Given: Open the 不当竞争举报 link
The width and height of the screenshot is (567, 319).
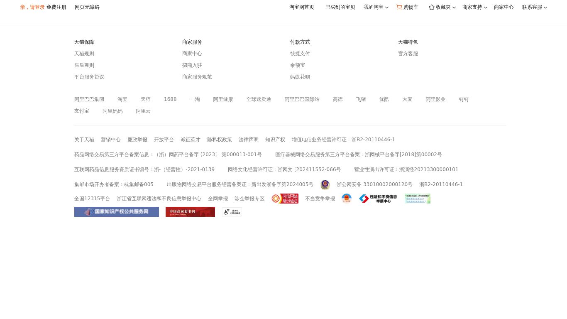Looking at the screenshot, I should 320,199.
